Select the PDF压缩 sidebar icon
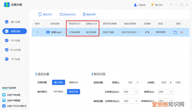192x110 pixels. (7, 41)
